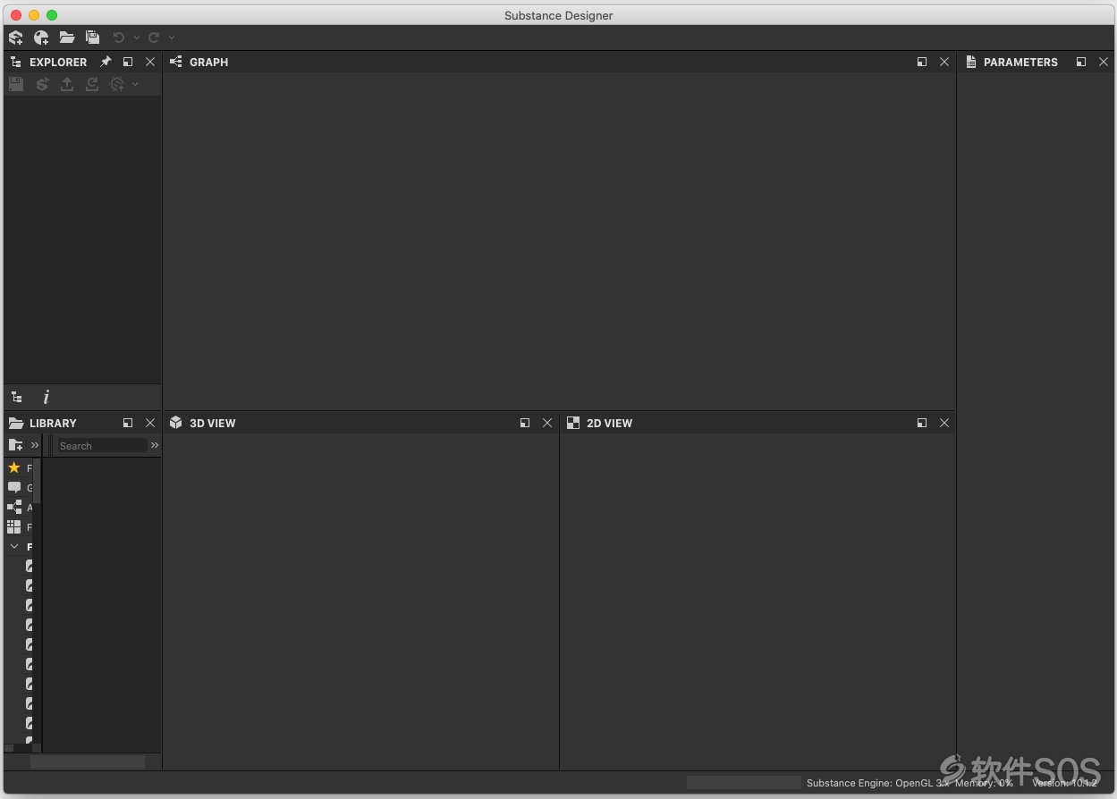Click the 2D View panel title
The image size is (1117, 799).
[x=609, y=423]
